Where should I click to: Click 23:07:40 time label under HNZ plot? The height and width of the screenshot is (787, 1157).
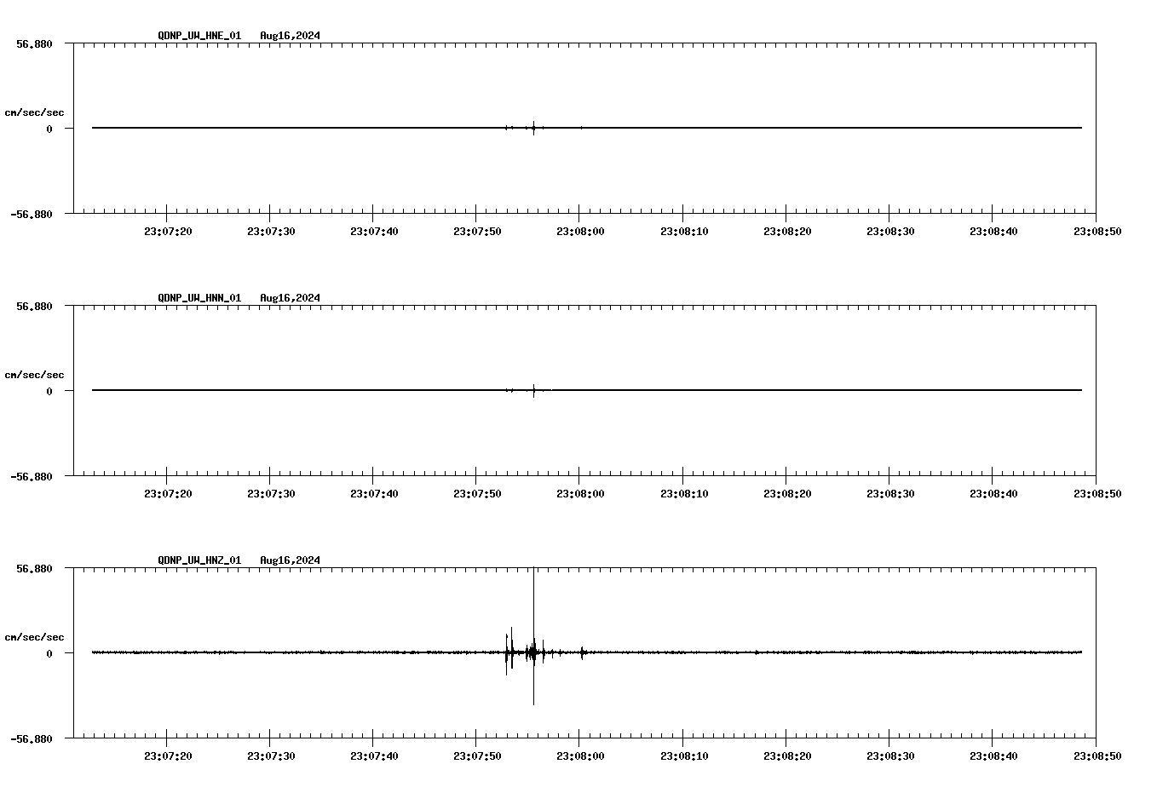click(x=374, y=755)
